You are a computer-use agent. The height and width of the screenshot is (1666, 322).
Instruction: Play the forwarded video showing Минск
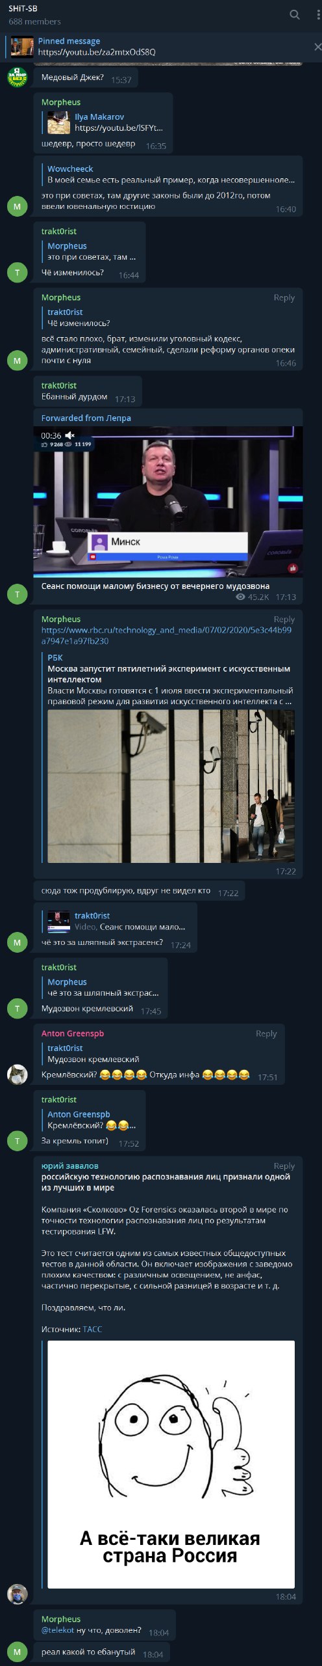(167, 502)
